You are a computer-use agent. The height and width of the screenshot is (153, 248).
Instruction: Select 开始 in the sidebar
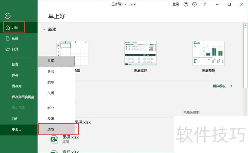tap(19, 27)
